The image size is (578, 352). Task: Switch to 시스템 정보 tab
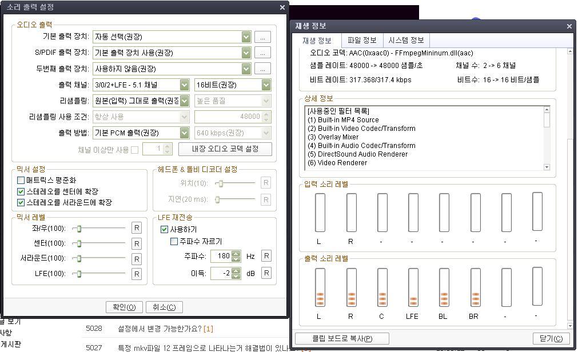[406, 40]
